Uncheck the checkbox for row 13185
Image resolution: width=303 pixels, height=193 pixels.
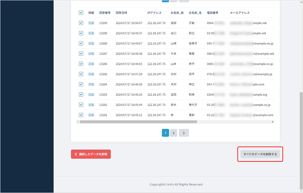[x=81, y=74]
